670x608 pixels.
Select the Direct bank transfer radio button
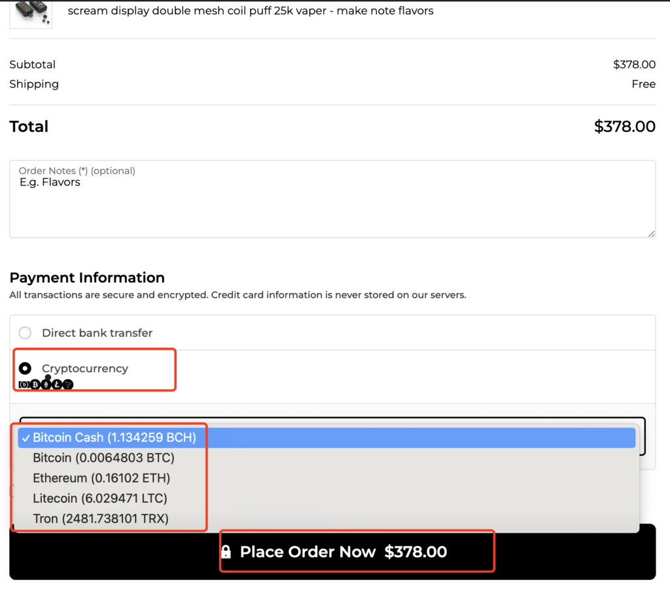pos(25,333)
